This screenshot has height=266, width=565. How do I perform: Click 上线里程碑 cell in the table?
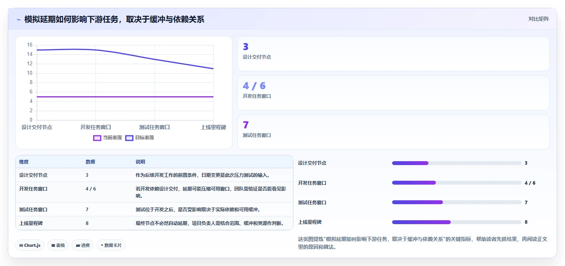click(x=31, y=223)
